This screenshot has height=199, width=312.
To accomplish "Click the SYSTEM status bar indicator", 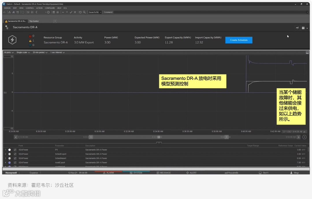I will coord(136,173).
